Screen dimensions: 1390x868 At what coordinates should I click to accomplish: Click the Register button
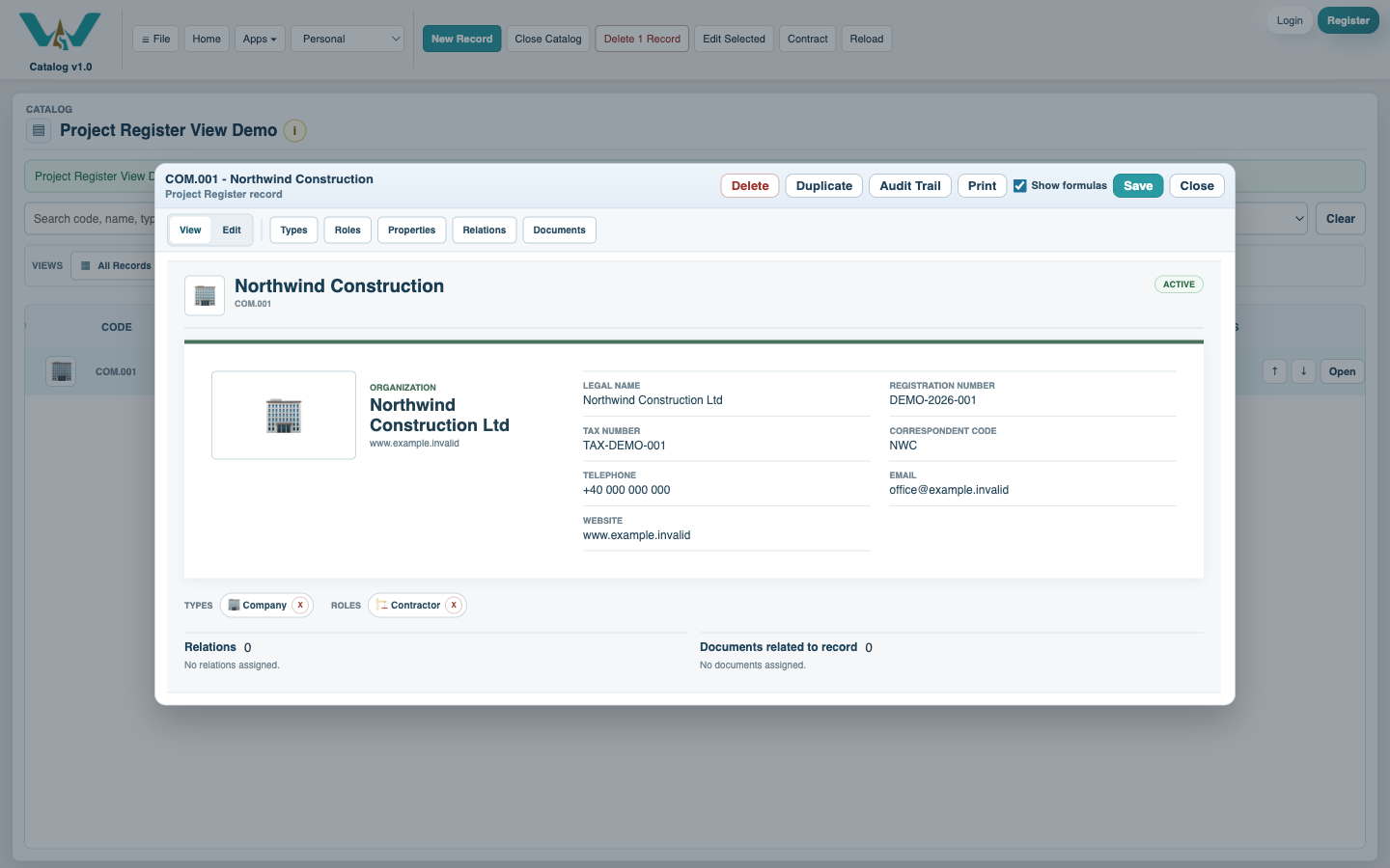pos(1348,20)
